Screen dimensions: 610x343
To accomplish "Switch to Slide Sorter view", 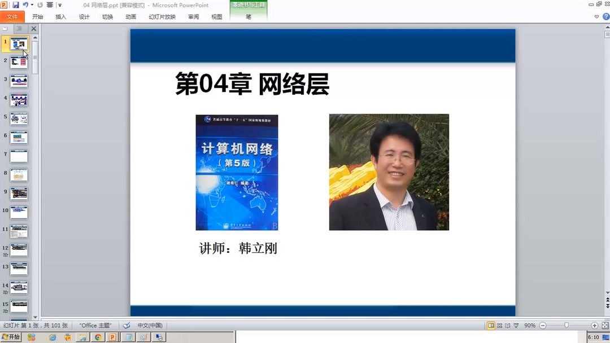I will click(499, 326).
